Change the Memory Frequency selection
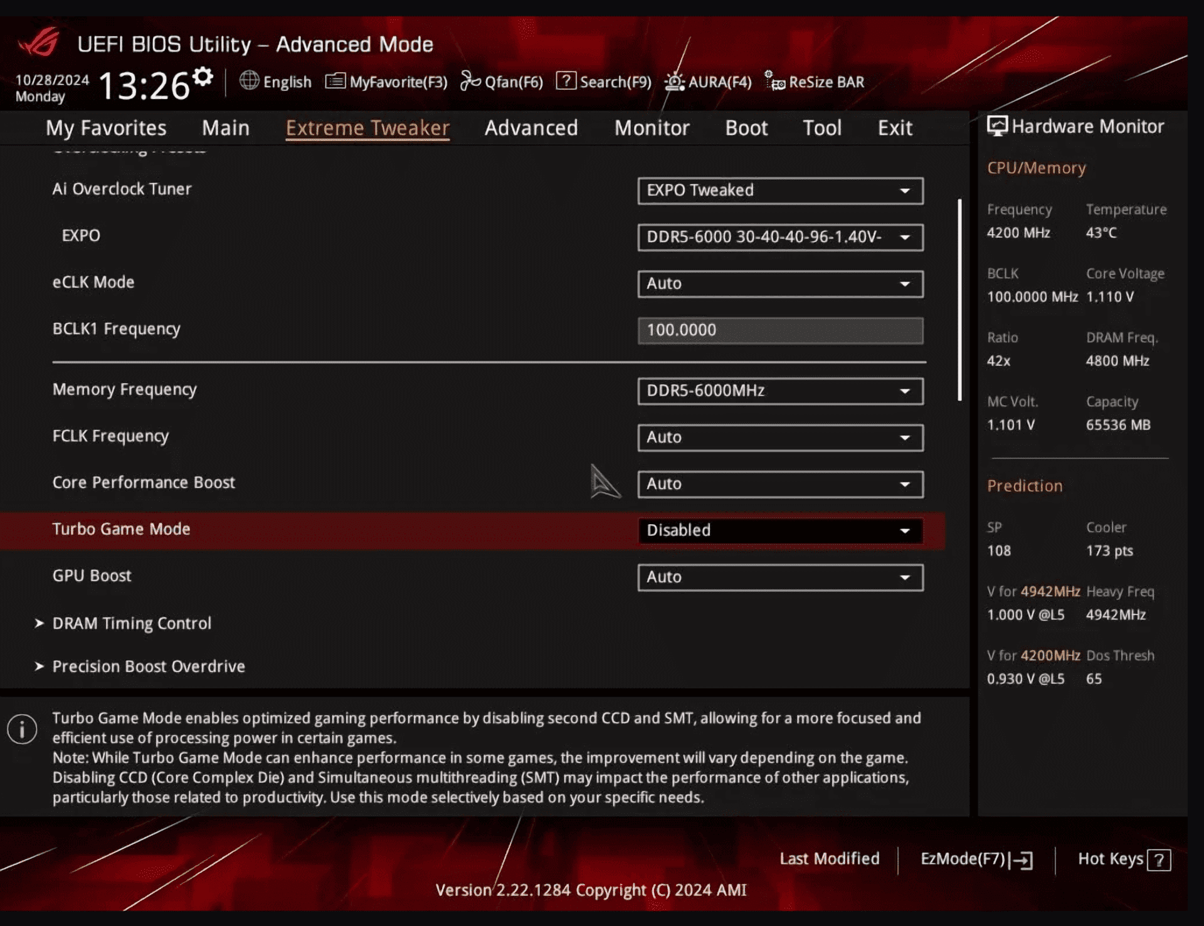The height and width of the screenshot is (926, 1204). tap(779, 391)
